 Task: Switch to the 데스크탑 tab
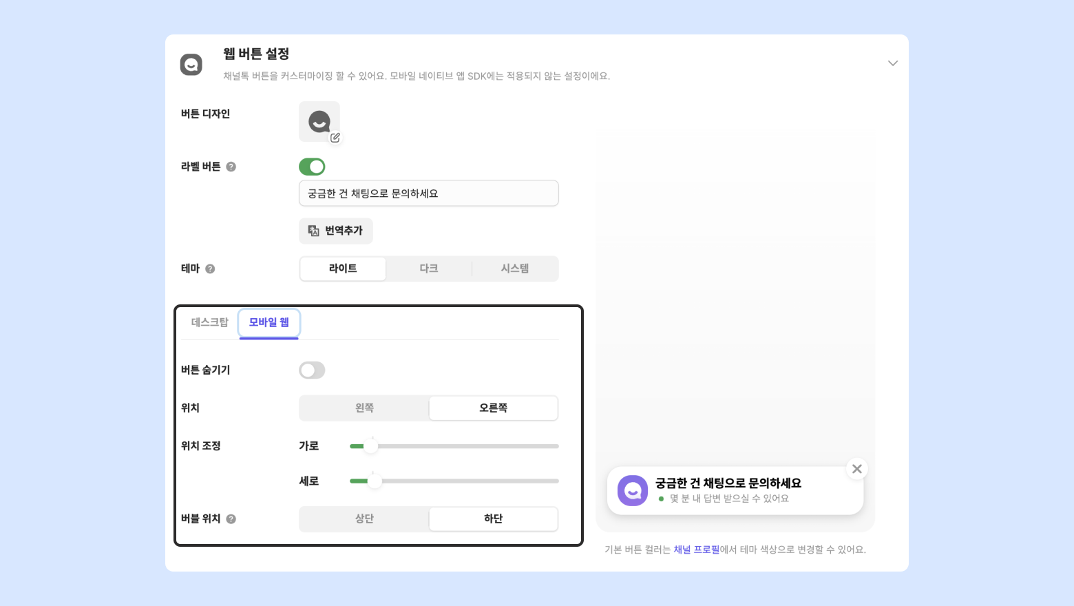[x=209, y=322]
